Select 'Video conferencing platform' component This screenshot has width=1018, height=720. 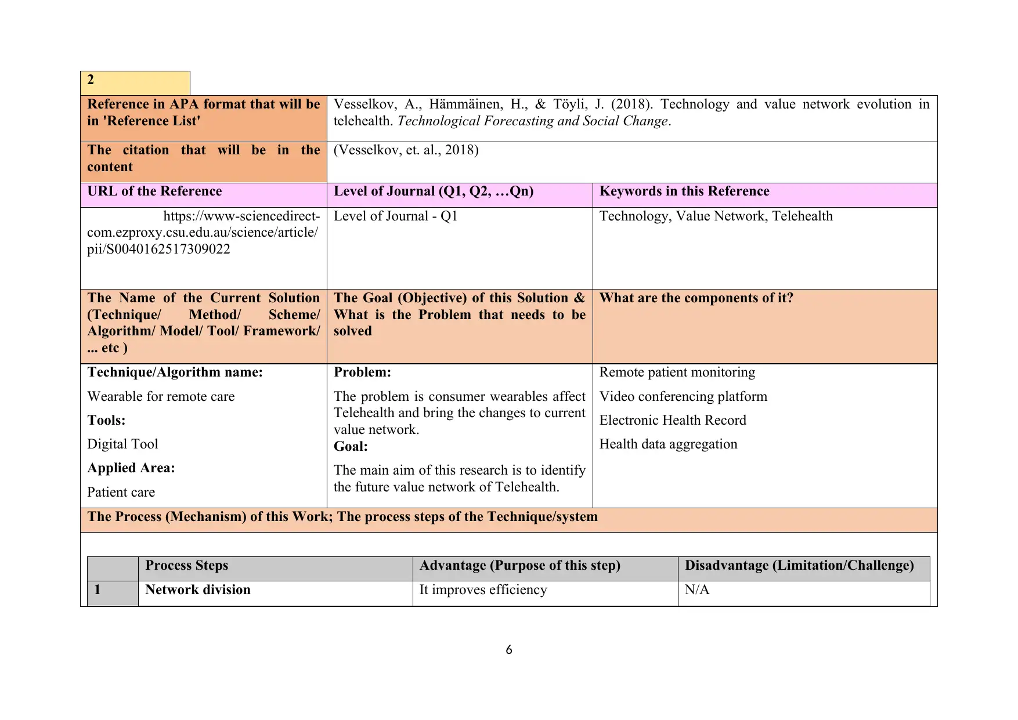coord(683,397)
